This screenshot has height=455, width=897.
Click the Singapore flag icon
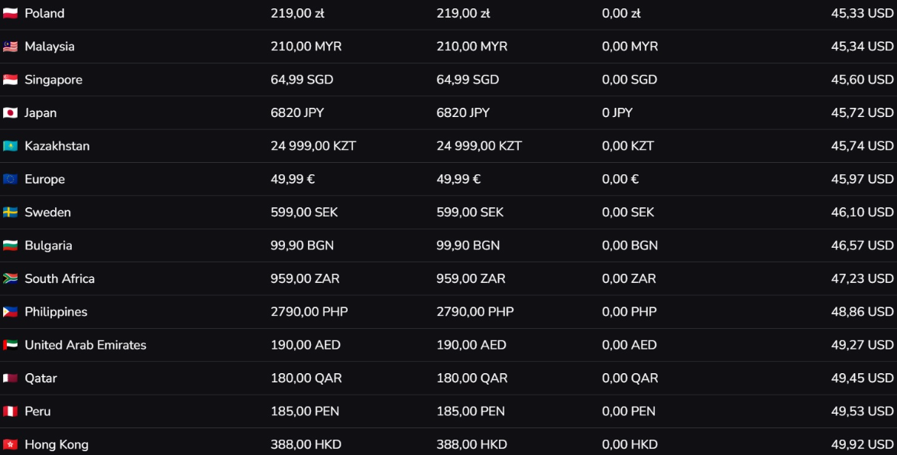click(x=10, y=80)
